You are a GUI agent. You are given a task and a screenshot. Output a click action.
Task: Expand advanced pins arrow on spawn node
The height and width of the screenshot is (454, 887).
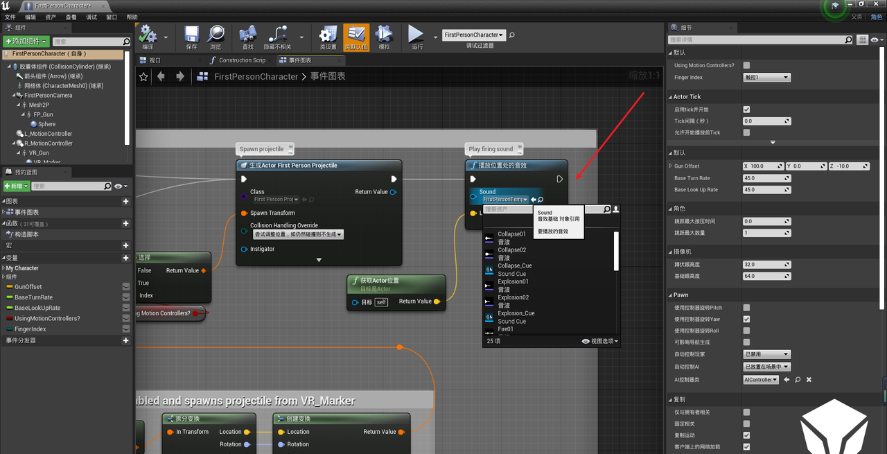(x=319, y=260)
